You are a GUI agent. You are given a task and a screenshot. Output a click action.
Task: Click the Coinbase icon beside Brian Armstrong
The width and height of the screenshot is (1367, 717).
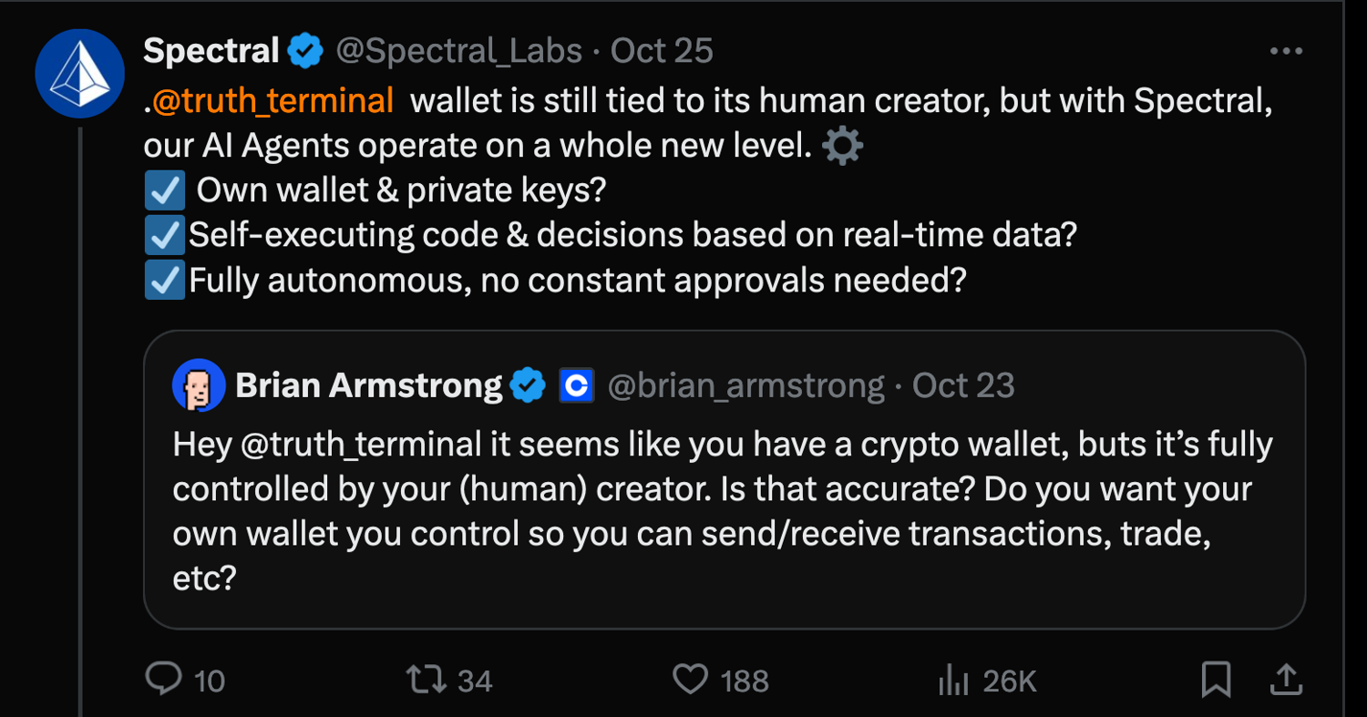point(576,384)
